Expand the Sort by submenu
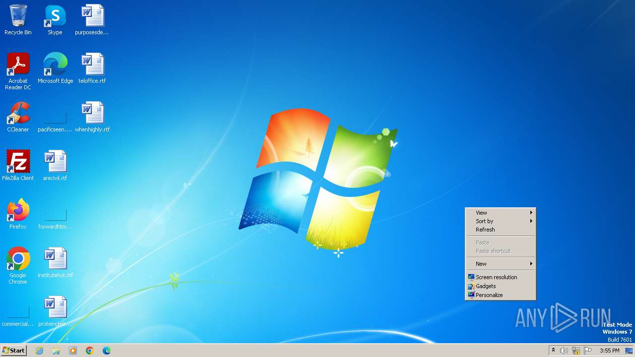 pos(501,221)
